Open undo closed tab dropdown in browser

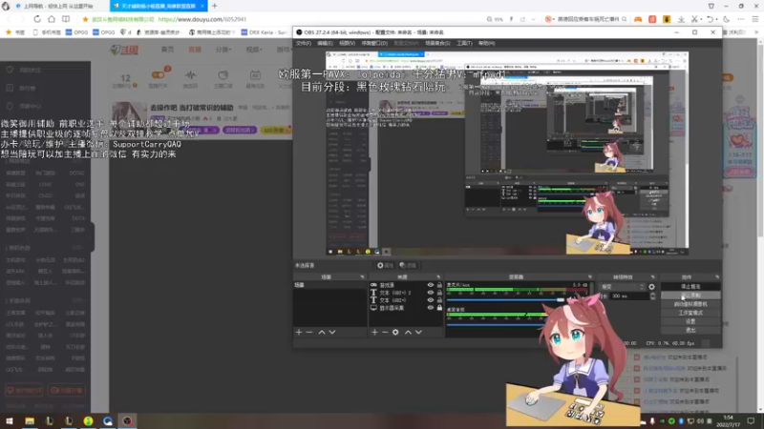(x=717, y=19)
